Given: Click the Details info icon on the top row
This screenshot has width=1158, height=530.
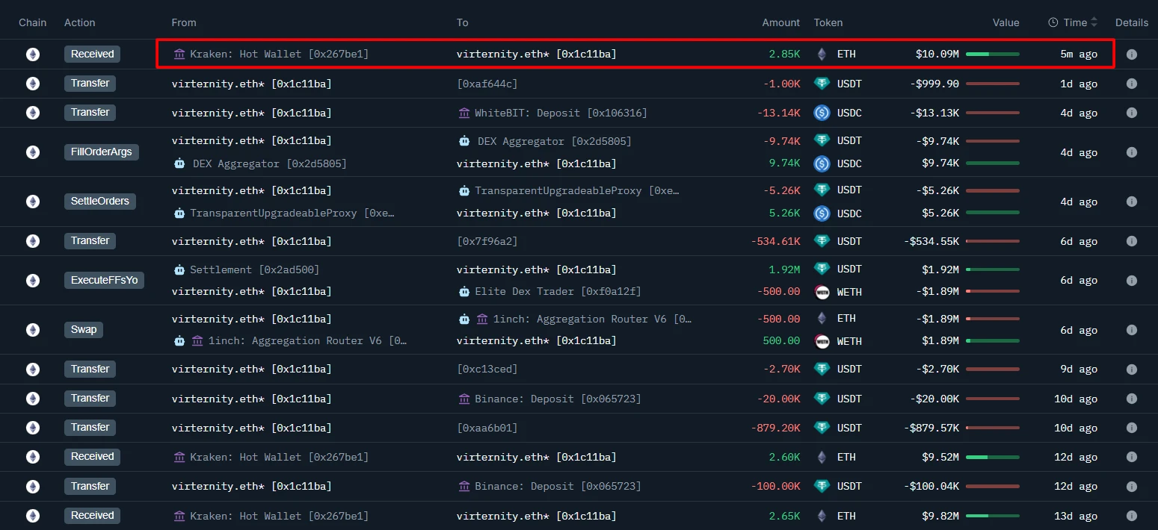Looking at the screenshot, I should (x=1131, y=54).
